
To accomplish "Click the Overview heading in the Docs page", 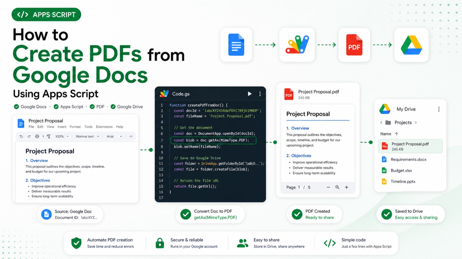I will click(37, 161).
